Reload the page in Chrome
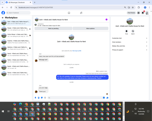Viewport: 152px width, 121px height. (x=11, y=7)
